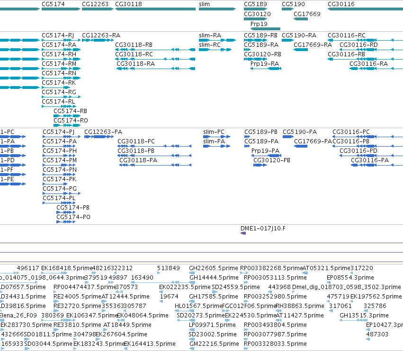The height and width of the screenshot is (351, 403).
Task: Select protein slim-PC
Action: 214,132
